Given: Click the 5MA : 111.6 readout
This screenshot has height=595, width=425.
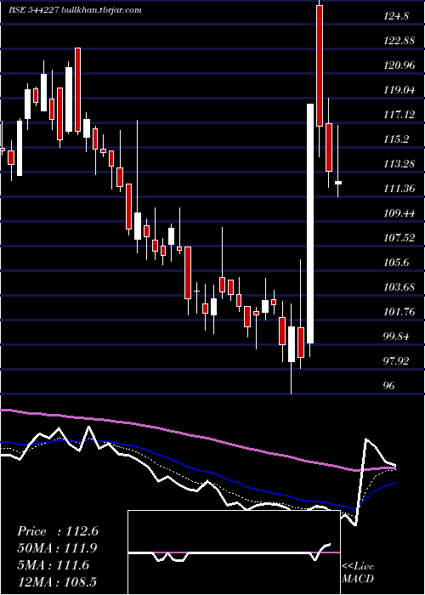Looking at the screenshot, I should pyautogui.click(x=53, y=565).
